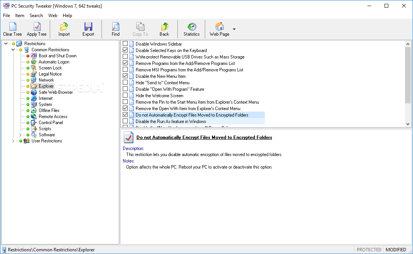Select the Explorer tree label
Image resolution: width=413 pixels, height=254 pixels.
click(46, 86)
